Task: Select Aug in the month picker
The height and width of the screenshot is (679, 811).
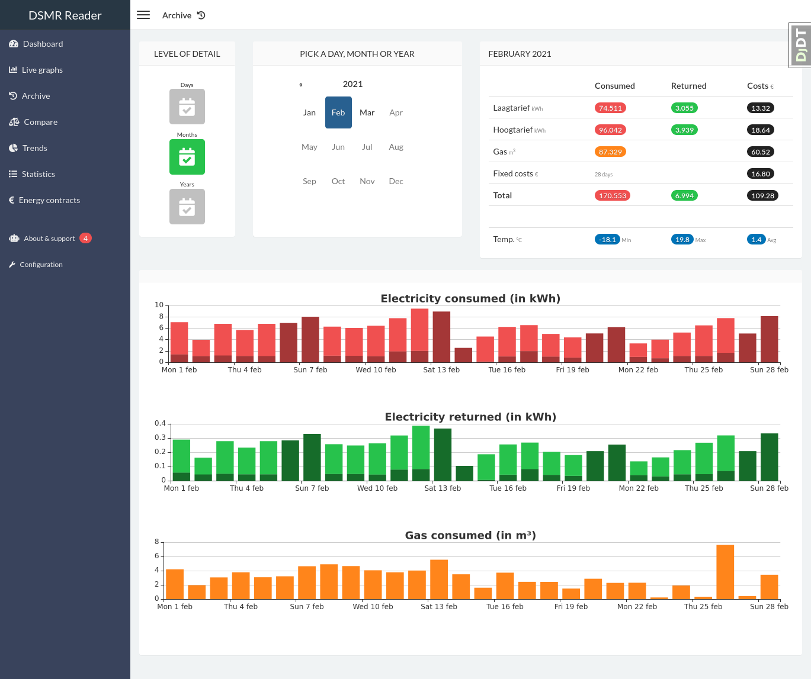Action: coord(396,147)
